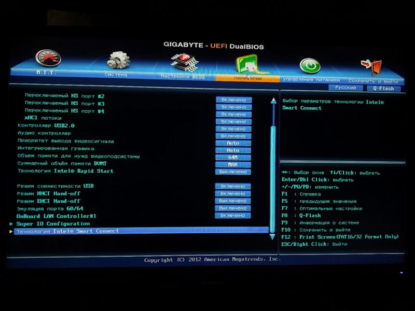Select the xHCI потоки label
Image resolution: width=415 pixels, height=311 pixels.
click(43, 118)
